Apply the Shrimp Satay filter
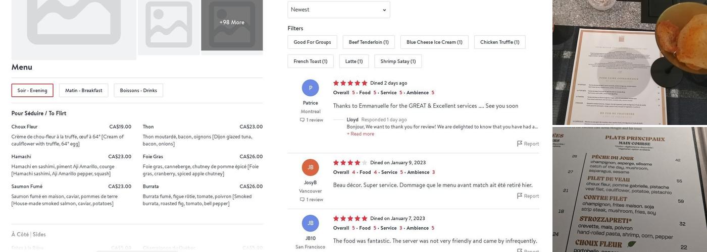707x252 pixels. [x=398, y=61]
